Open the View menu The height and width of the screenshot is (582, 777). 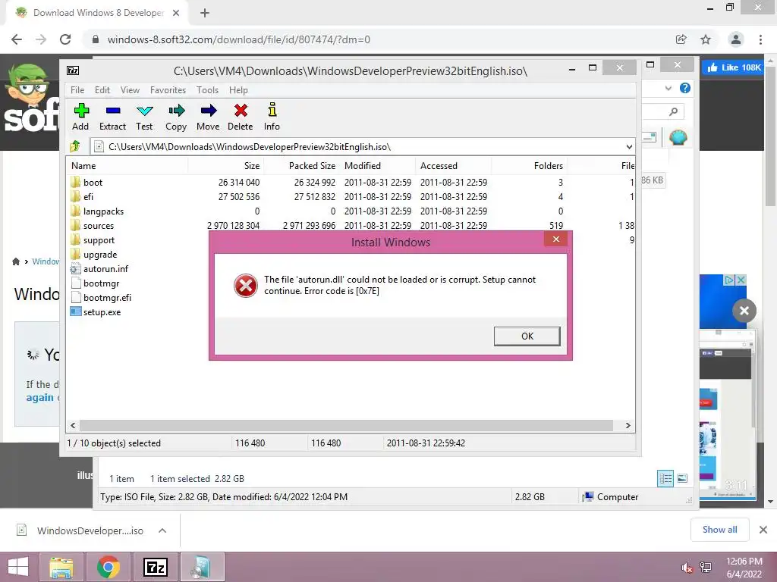click(130, 90)
